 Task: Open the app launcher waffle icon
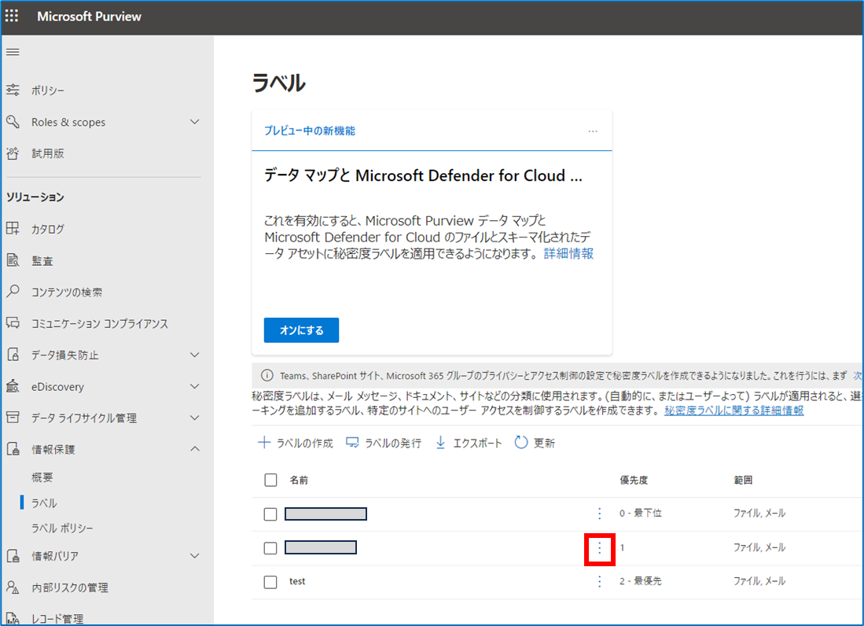[x=12, y=16]
